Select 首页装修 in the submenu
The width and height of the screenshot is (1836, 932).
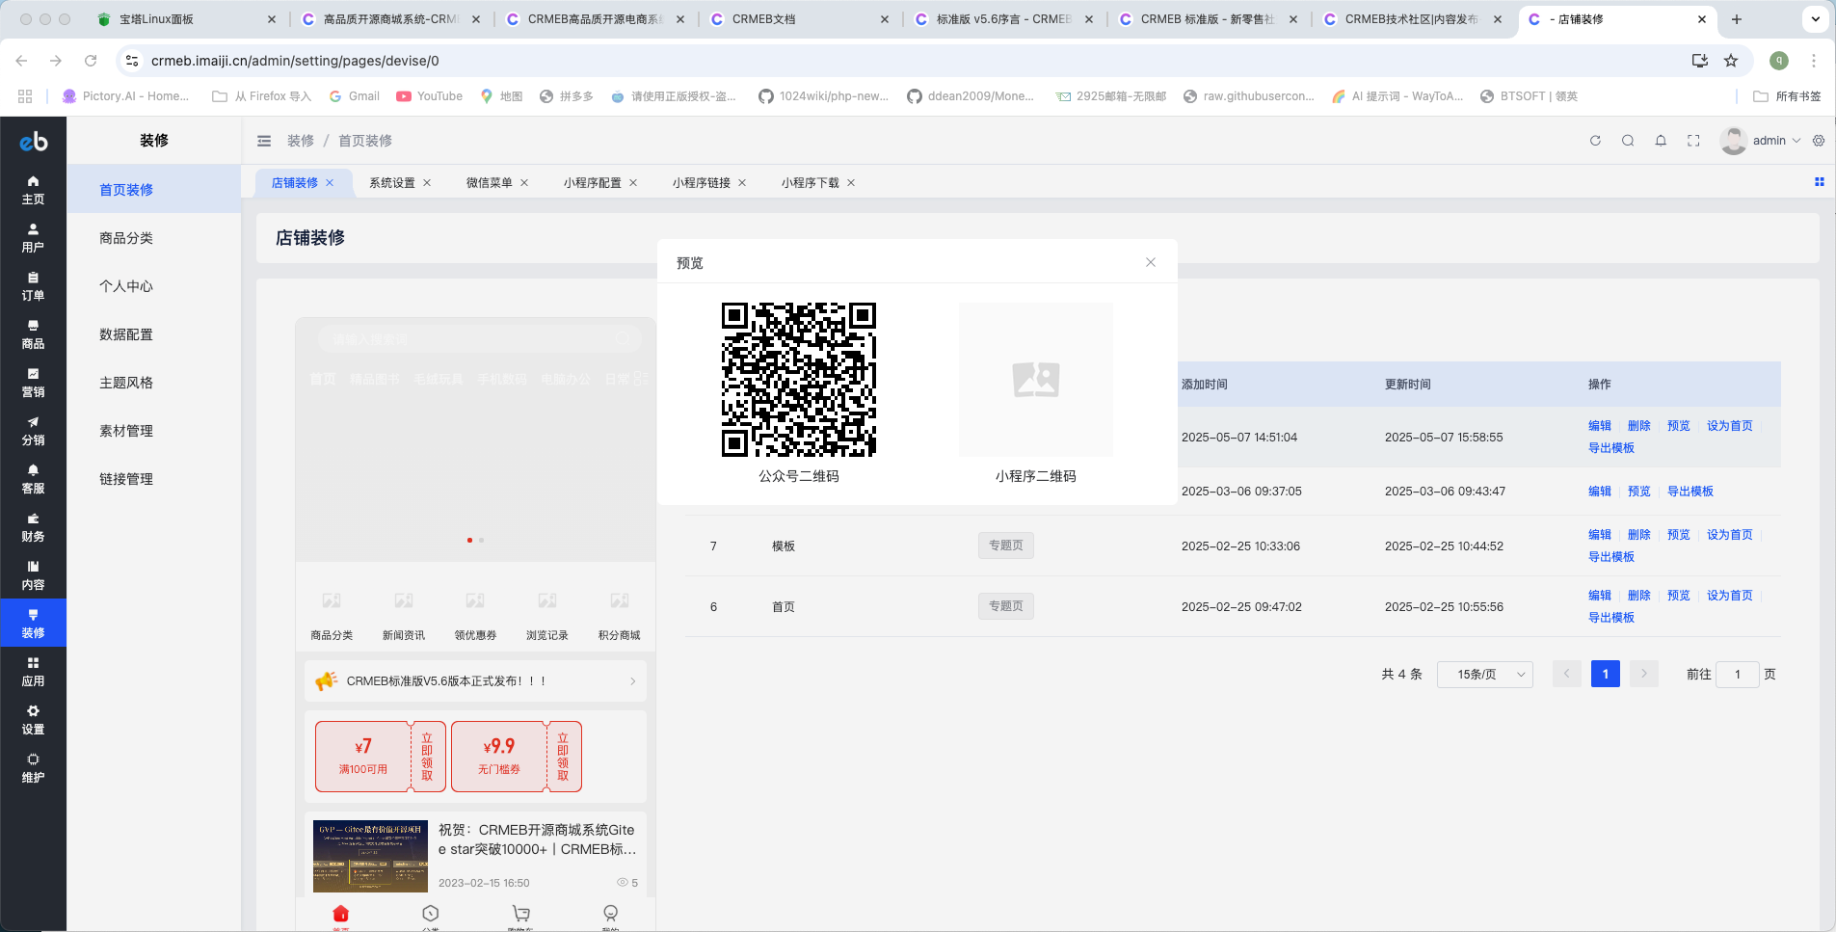[154, 190]
